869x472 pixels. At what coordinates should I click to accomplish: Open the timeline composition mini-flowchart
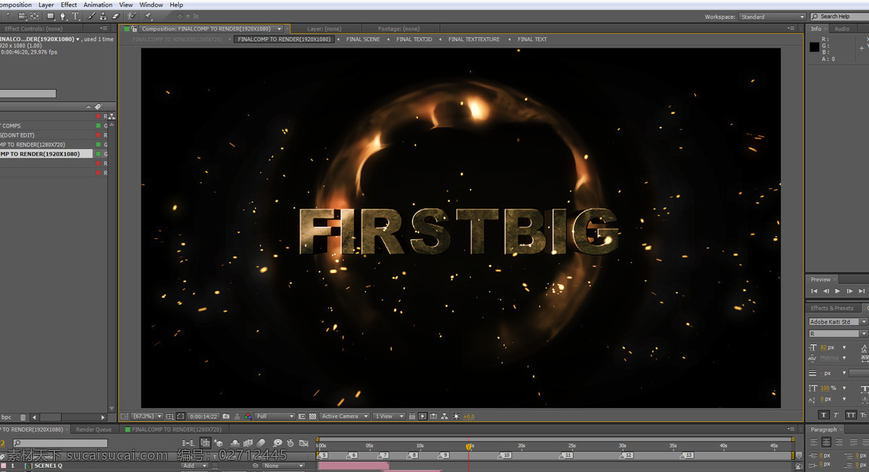[x=188, y=443]
